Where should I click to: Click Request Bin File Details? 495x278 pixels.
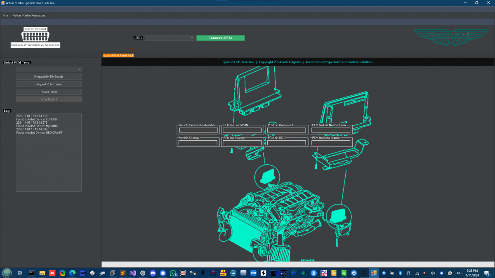pyautogui.click(x=49, y=77)
